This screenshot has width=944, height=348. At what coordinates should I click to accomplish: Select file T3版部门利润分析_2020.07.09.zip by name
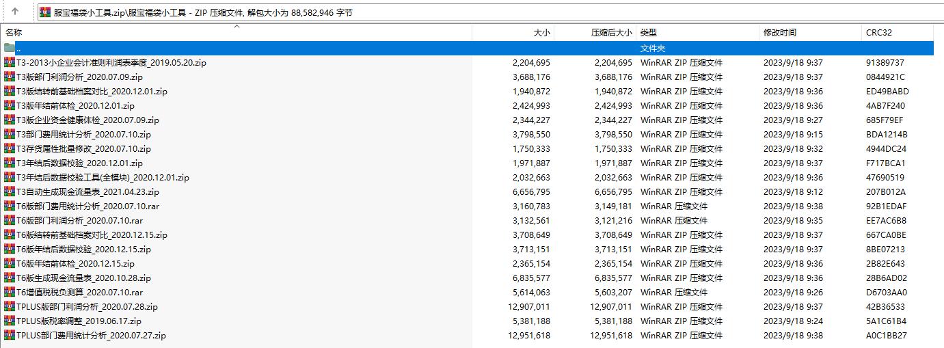point(79,77)
